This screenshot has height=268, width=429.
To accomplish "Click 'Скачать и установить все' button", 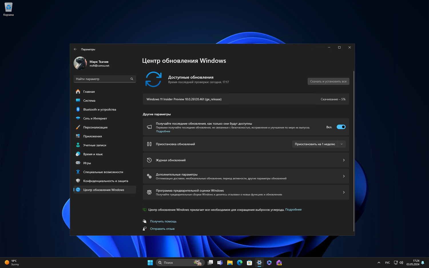I will [328, 81].
